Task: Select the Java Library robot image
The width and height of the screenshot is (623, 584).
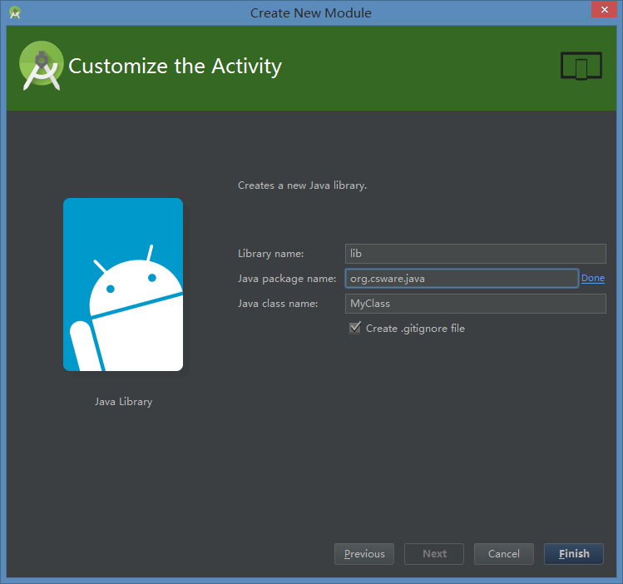Action: pyautogui.click(x=123, y=285)
